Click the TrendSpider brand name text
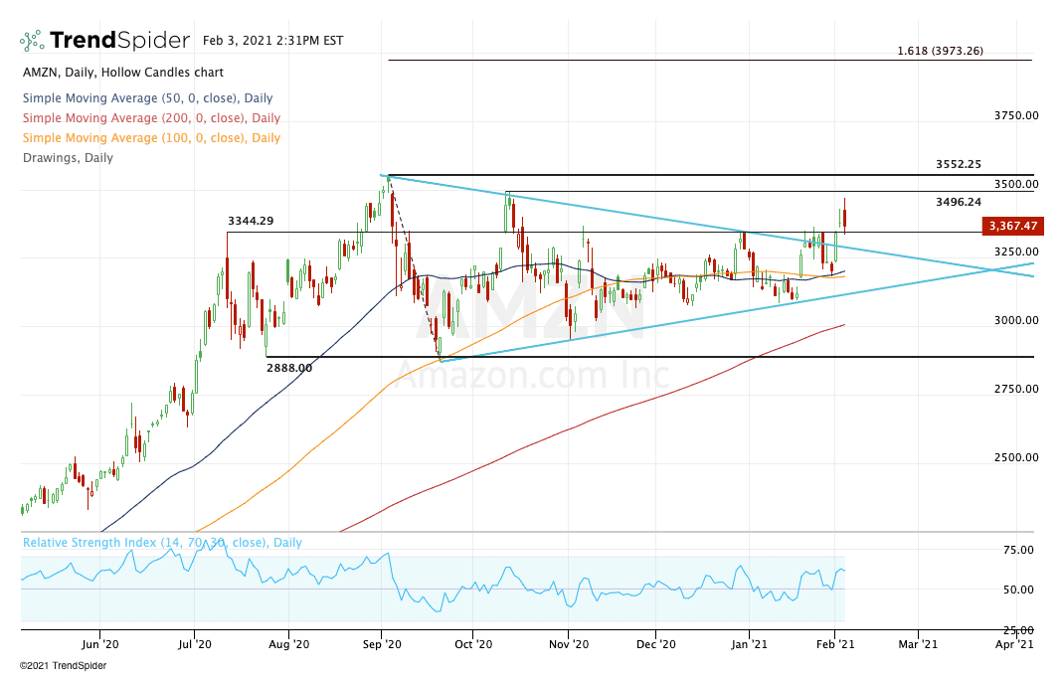Viewport: 1064px width, 675px height. click(119, 41)
